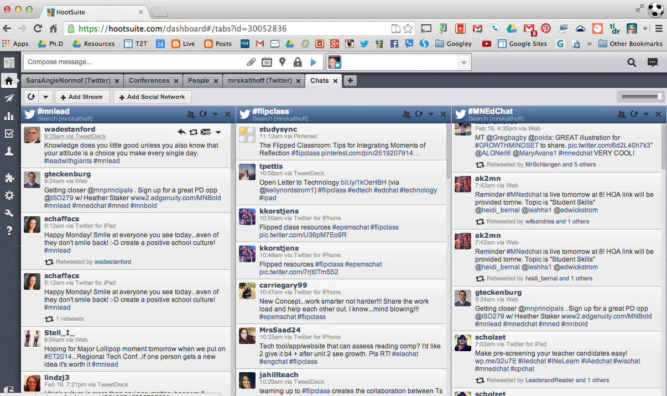Open the #MNEdChat stream options dropdown
The width and height of the screenshot is (667, 396).
coord(647,114)
